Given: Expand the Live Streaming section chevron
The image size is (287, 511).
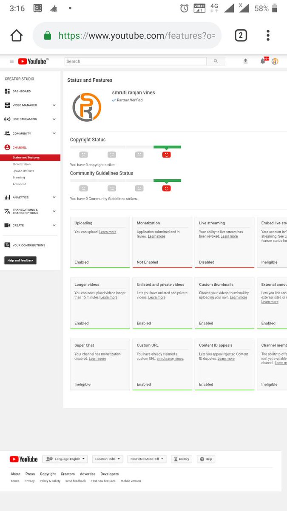Looking at the screenshot, I should coord(54,119).
